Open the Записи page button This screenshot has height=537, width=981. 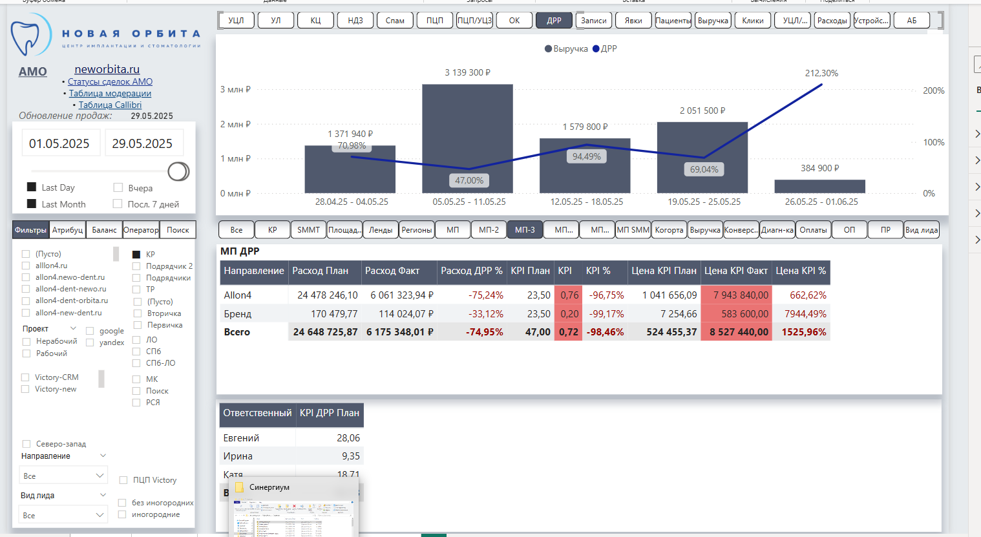[594, 21]
